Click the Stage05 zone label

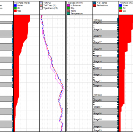pos(98,119)
